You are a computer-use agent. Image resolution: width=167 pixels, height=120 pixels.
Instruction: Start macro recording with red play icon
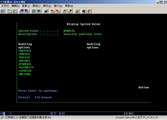click(53, 11)
